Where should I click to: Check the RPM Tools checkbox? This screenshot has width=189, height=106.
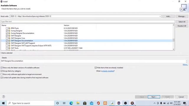[7, 28]
